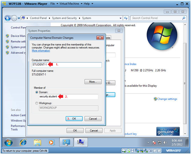191x154 pixels.
Task: Click the More information link
Action: pyautogui.click(x=41, y=51)
